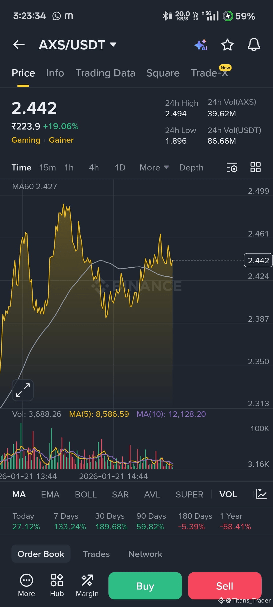Toggle the EMA indicator

[x=50, y=494]
